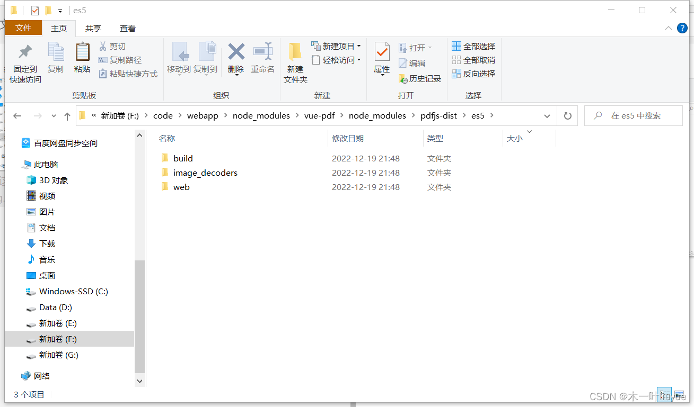
Task: Open Network (网络) in sidebar
Action: tap(42, 376)
